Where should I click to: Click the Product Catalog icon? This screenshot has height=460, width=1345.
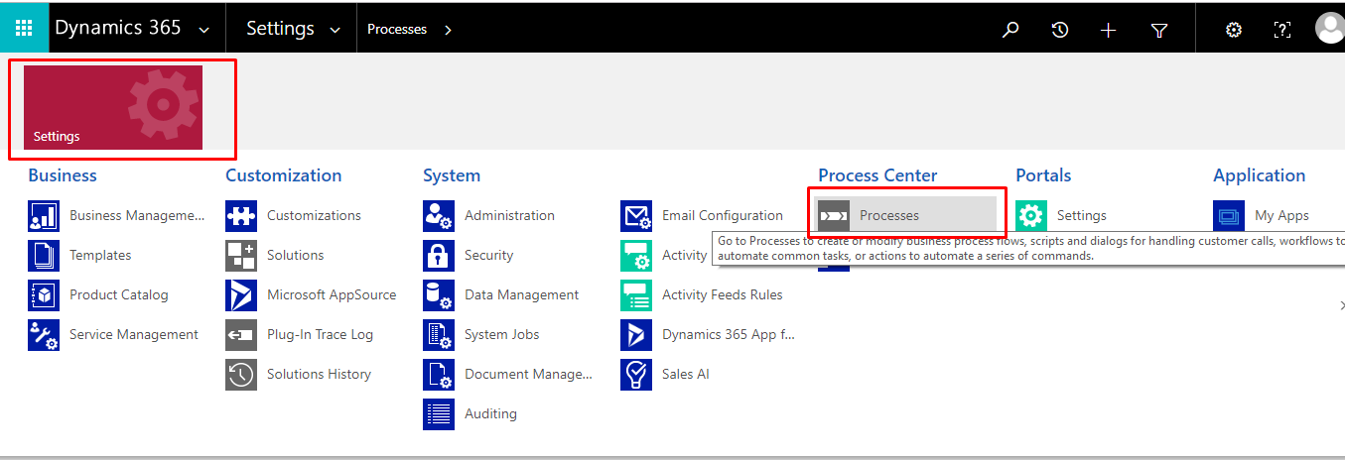[44, 294]
